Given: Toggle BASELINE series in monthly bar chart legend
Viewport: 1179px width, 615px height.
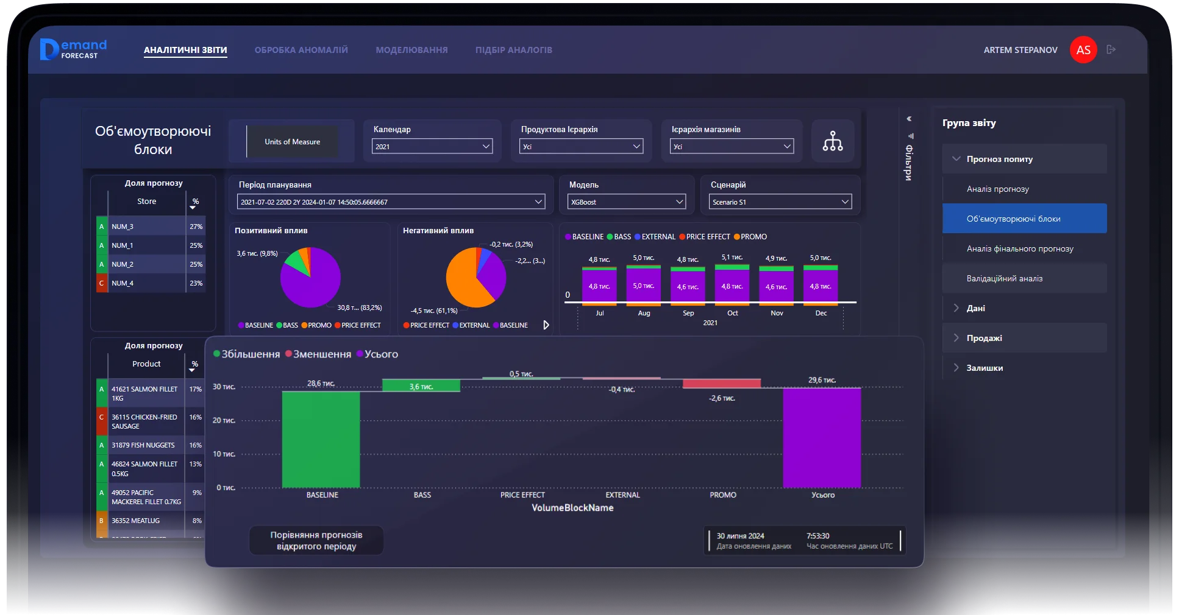Looking at the screenshot, I should click(584, 237).
